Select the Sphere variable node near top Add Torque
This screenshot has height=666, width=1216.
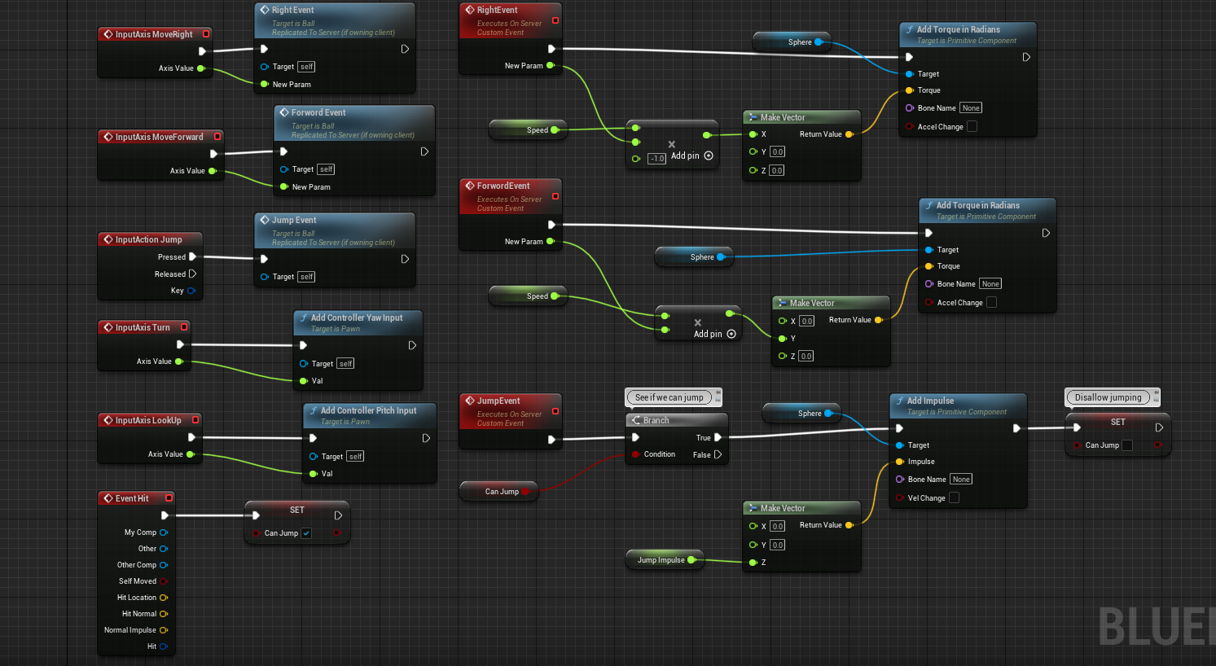tap(790, 42)
